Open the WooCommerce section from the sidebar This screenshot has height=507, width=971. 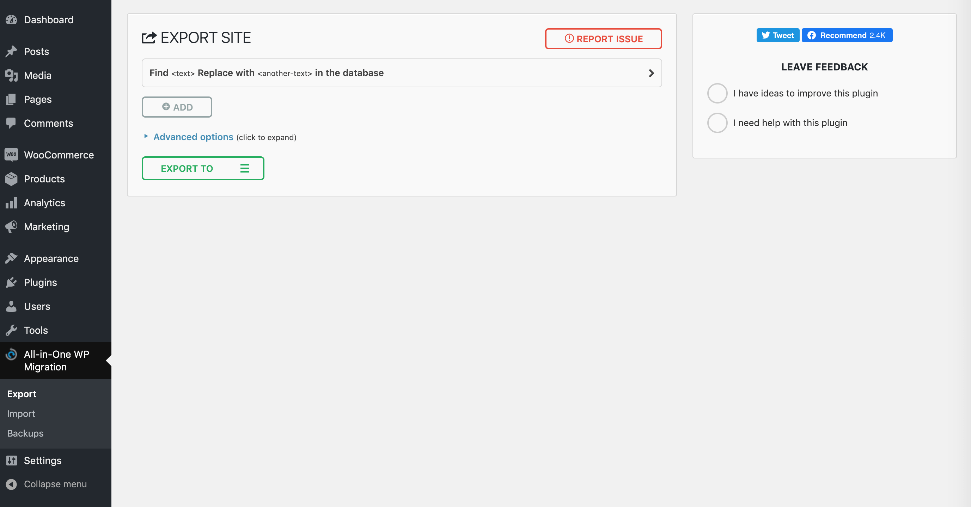59,155
